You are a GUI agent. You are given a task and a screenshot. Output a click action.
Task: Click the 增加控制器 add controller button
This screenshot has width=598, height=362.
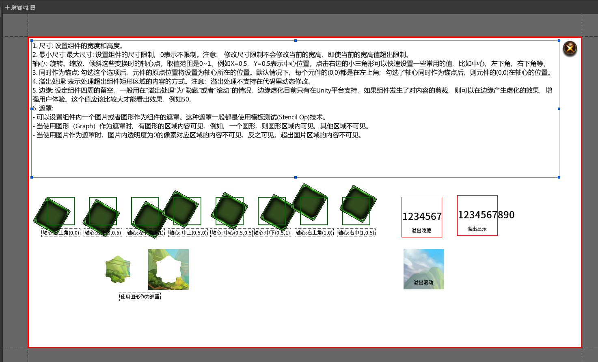[x=20, y=8]
